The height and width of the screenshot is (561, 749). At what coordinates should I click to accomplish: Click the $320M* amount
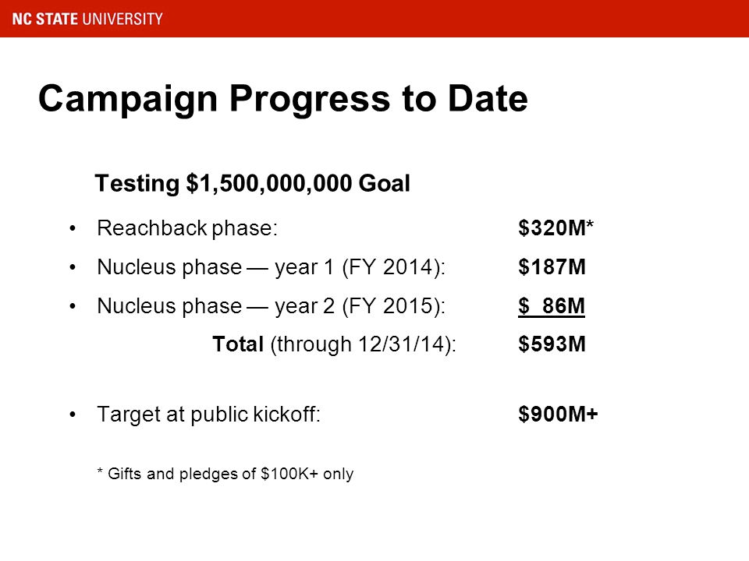click(x=556, y=228)
